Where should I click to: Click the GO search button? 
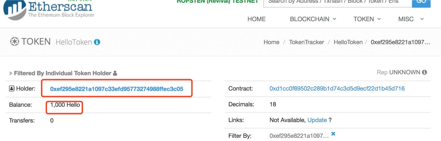point(421,2)
